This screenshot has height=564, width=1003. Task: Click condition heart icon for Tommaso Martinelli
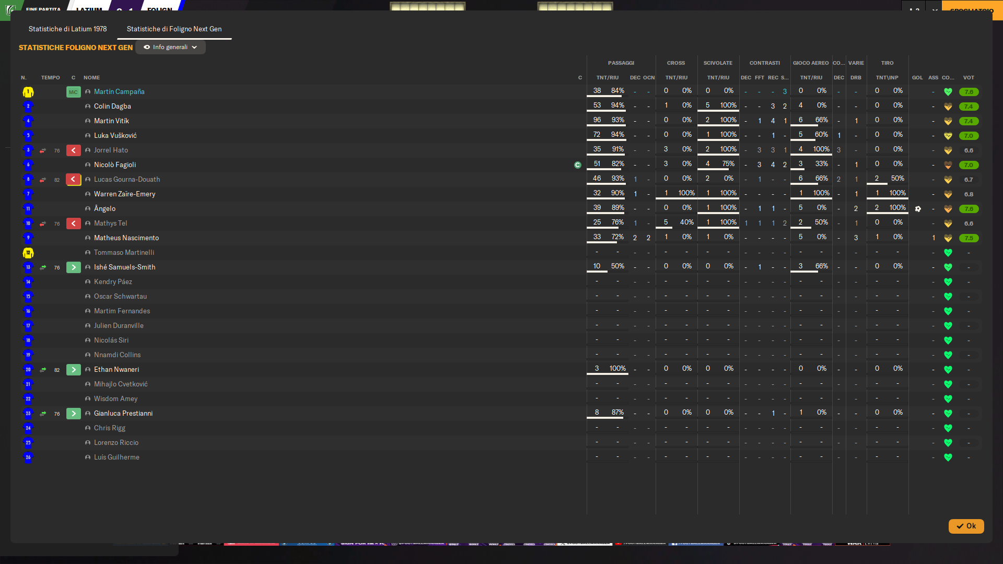pyautogui.click(x=948, y=253)
